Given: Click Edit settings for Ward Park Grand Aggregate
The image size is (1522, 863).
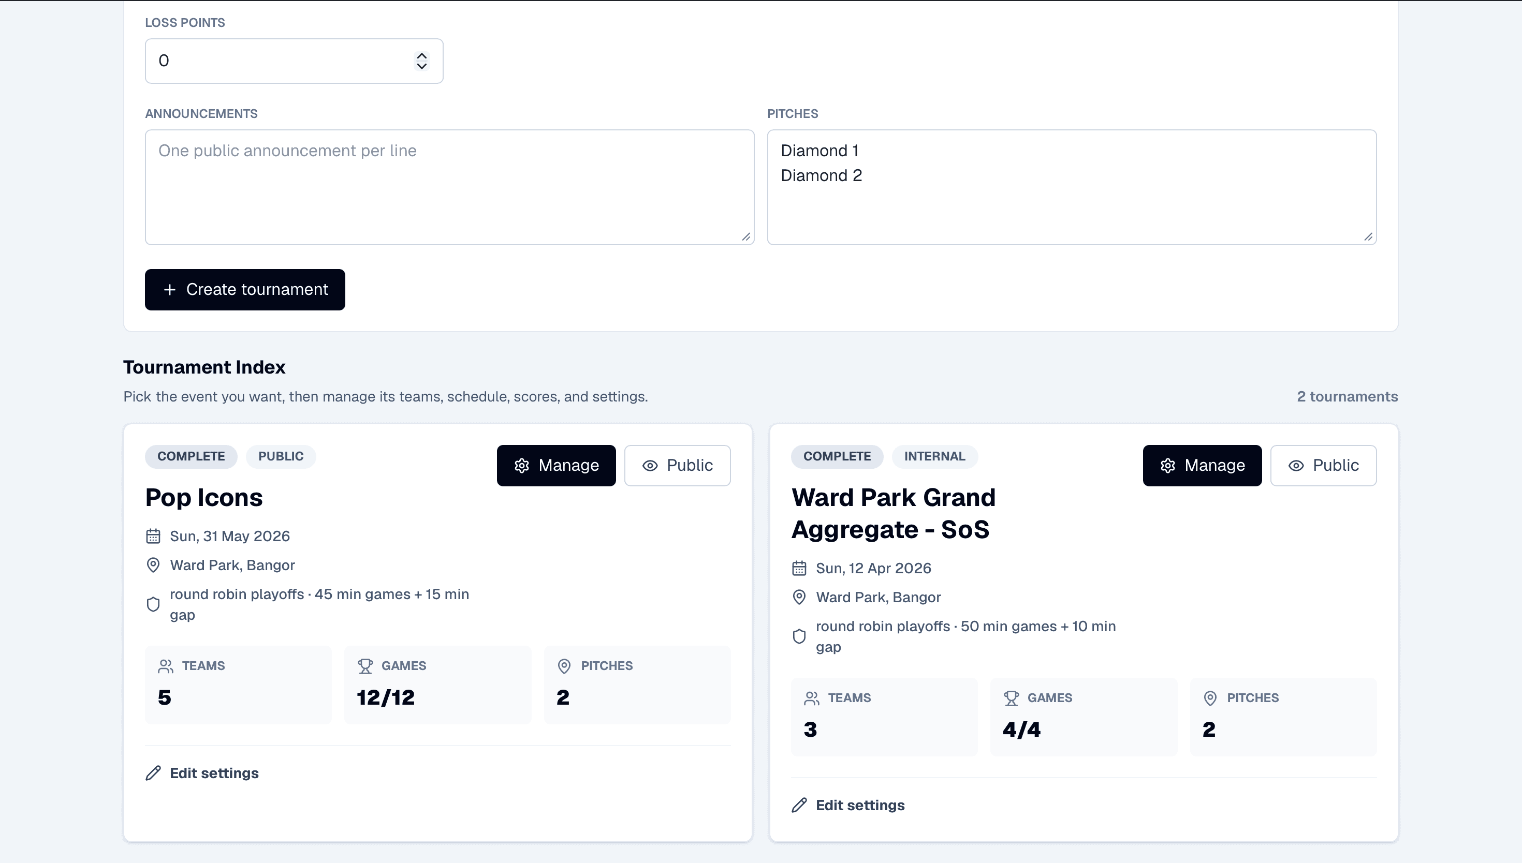Looking at the screenshot, I should (x=848, y=805).
